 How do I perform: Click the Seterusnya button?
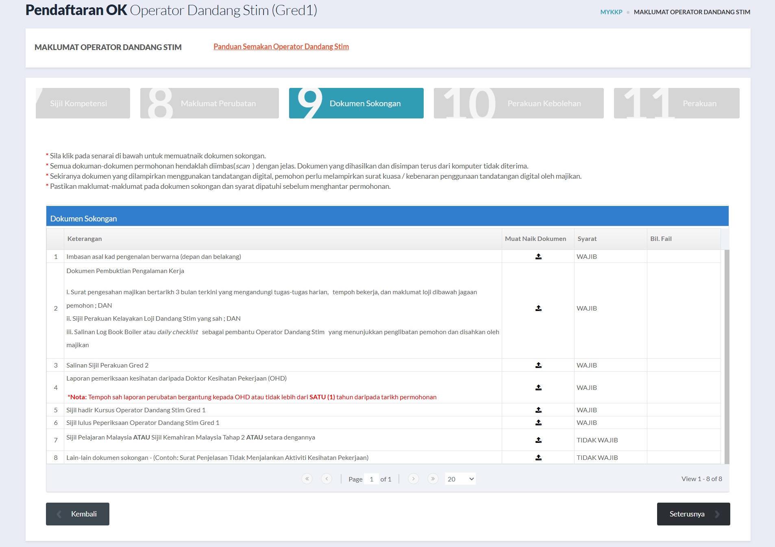point(693,514)
